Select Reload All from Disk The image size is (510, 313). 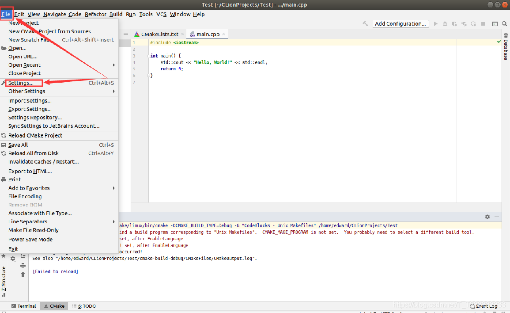point(59,153)
